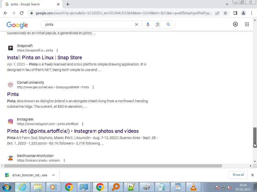Launch Internet Explorer from the taskbar
Screen dimensions: 257x192
pyautogui.click(x=23, y=187)
